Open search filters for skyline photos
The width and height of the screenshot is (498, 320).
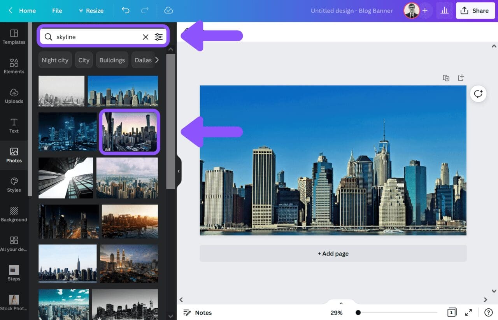159,37
